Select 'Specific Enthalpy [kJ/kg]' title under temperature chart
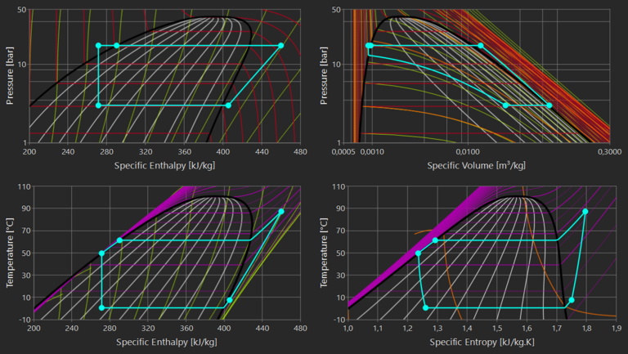The width and height of the screenshot is (628, 354). coord(167,343)
